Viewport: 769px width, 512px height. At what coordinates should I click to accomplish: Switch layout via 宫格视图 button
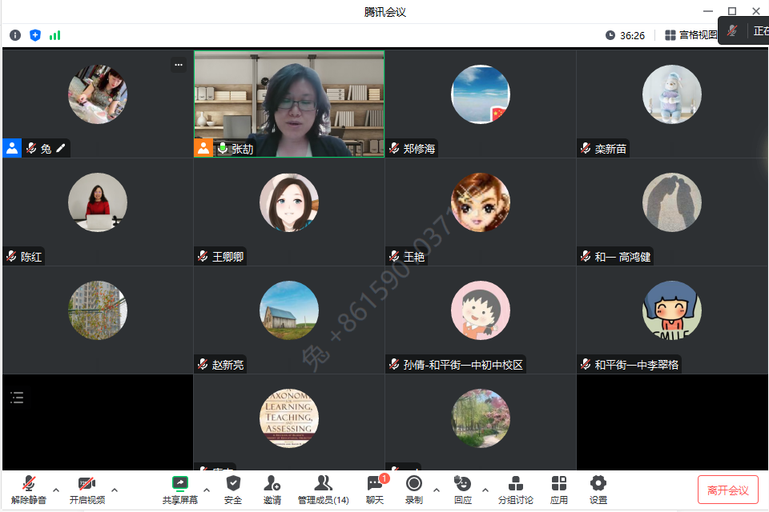pos(691,35)
